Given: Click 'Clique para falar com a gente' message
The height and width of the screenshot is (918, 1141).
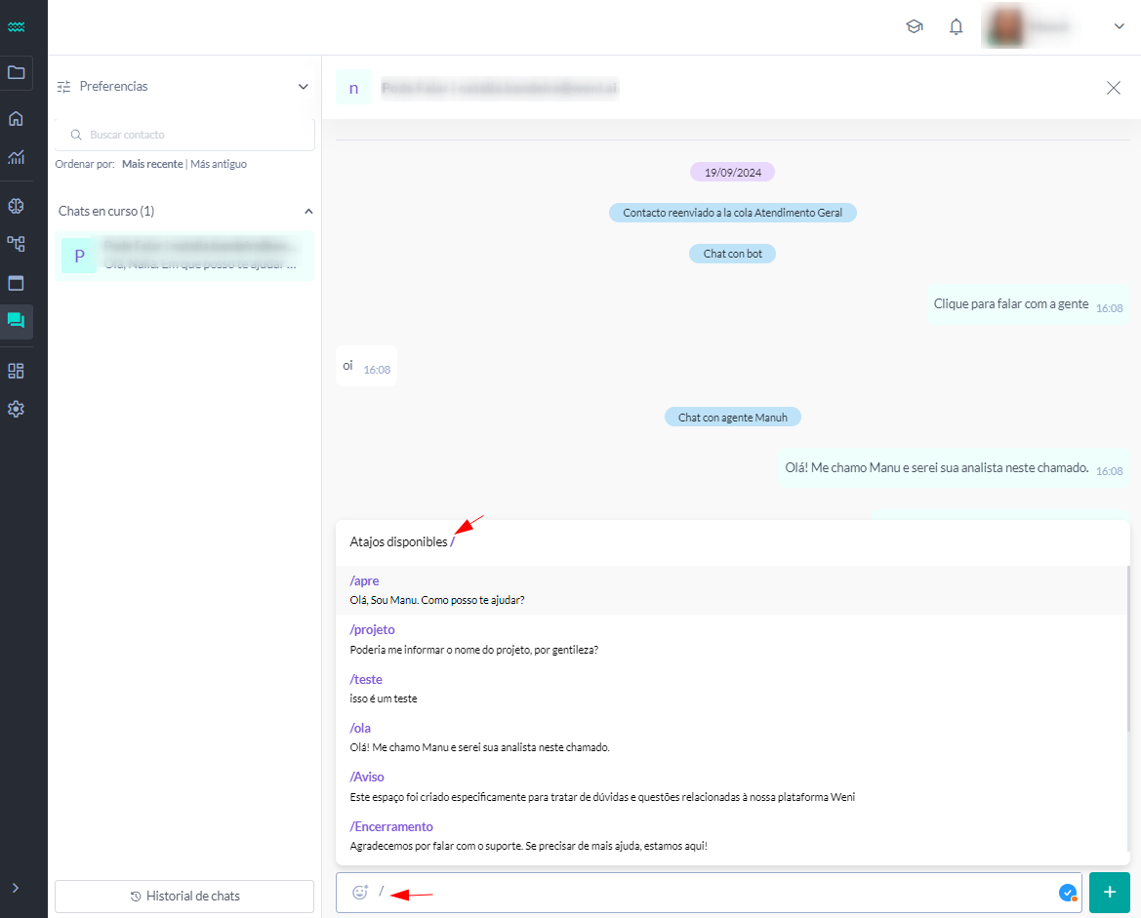Looking at the screenshot, I should [1028, 304].
